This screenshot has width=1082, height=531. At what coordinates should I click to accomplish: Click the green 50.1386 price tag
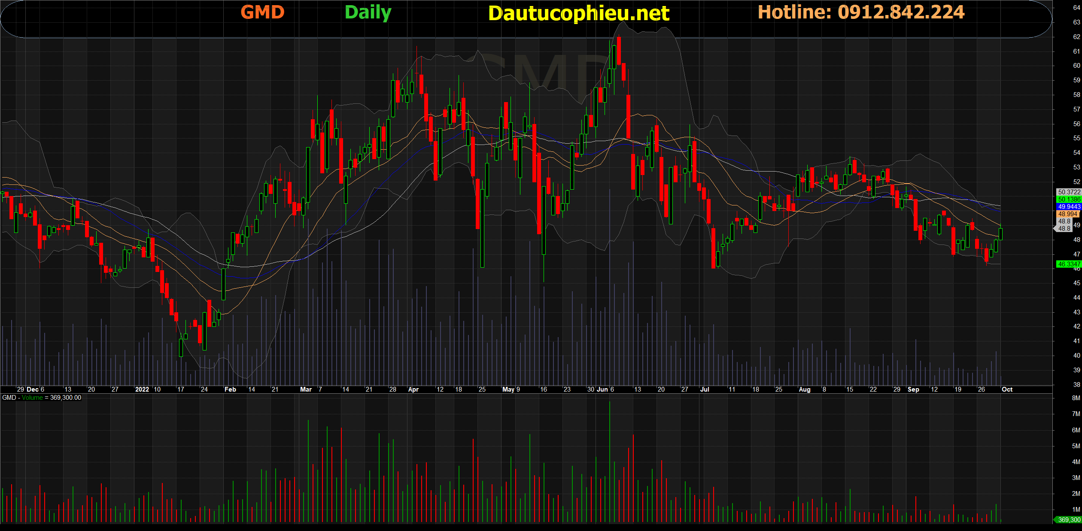[1069, 199]
